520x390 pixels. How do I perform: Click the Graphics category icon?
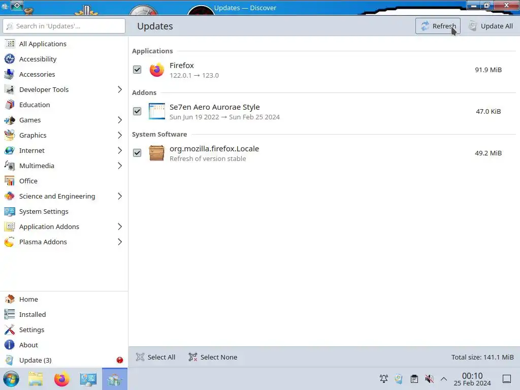(x=10, y=135)
